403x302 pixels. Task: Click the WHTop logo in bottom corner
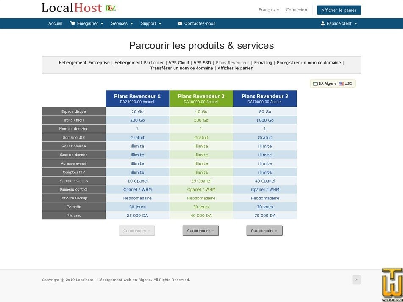391,284
